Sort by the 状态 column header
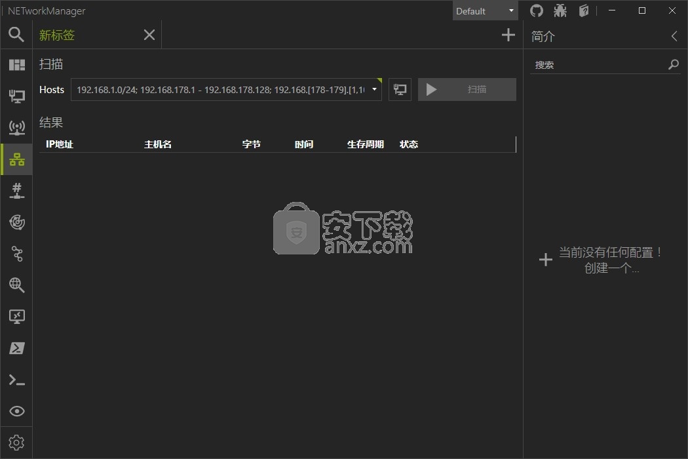Screen dimensions: 688x459 tap(408, 144)
